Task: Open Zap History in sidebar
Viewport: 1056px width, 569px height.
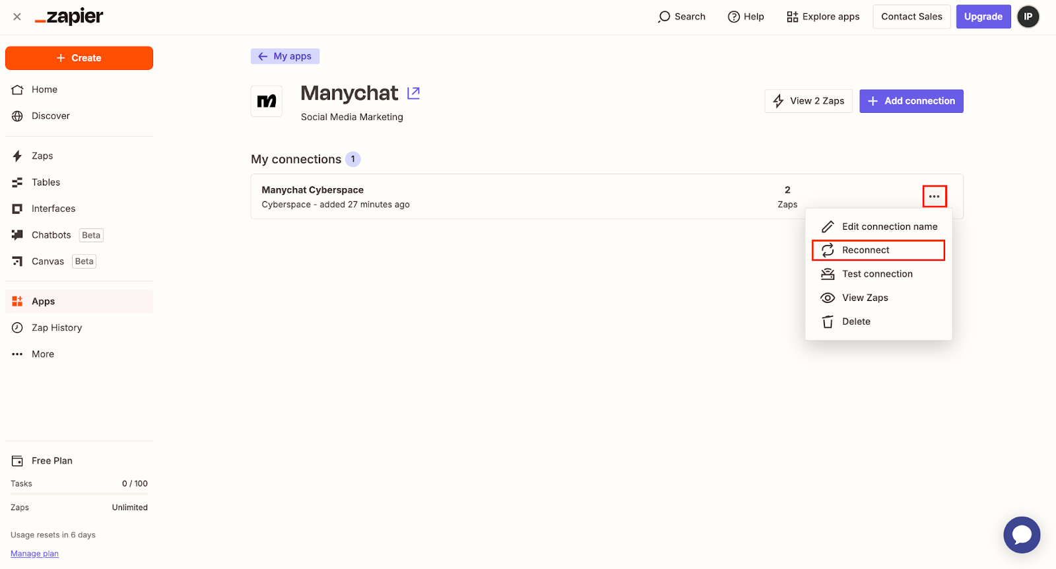Action: [x=57, y=327]
